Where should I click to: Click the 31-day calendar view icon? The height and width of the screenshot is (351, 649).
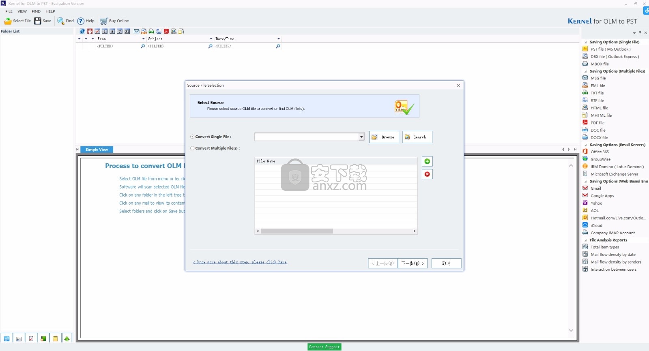(x=127, y=31)
